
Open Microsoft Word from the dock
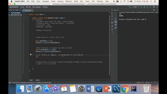[x=90, y=89]
